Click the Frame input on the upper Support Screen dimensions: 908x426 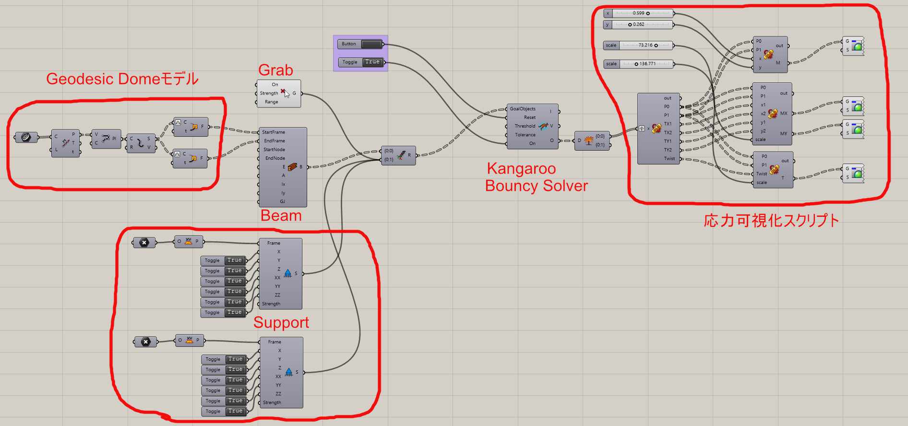click(274, 243)
